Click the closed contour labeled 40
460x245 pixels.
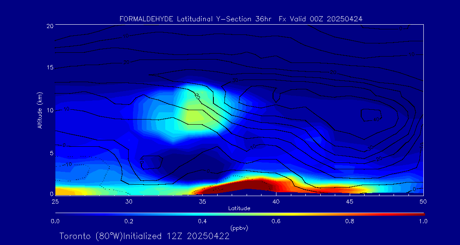click(371, 115)
